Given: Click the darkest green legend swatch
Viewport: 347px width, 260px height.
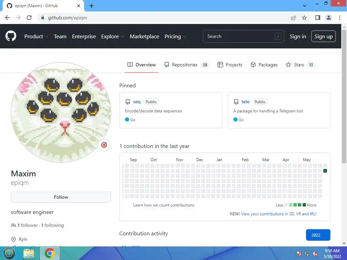Looking at the screenshot, I should [304, 205].
